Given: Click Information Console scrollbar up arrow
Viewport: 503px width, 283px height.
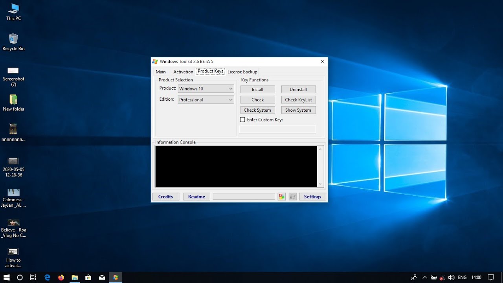Looking at the screenshot, I should tap(320, 149).
